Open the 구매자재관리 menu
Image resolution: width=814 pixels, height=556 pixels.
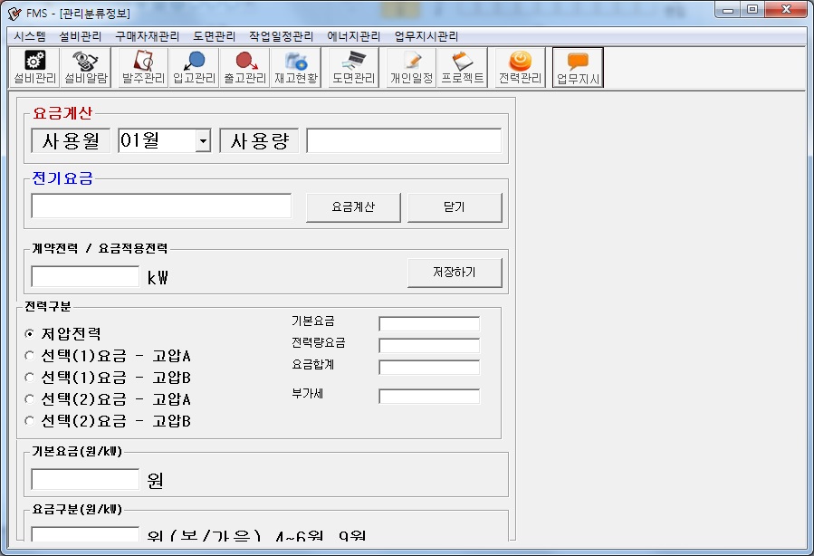click(x=148, y=37)
